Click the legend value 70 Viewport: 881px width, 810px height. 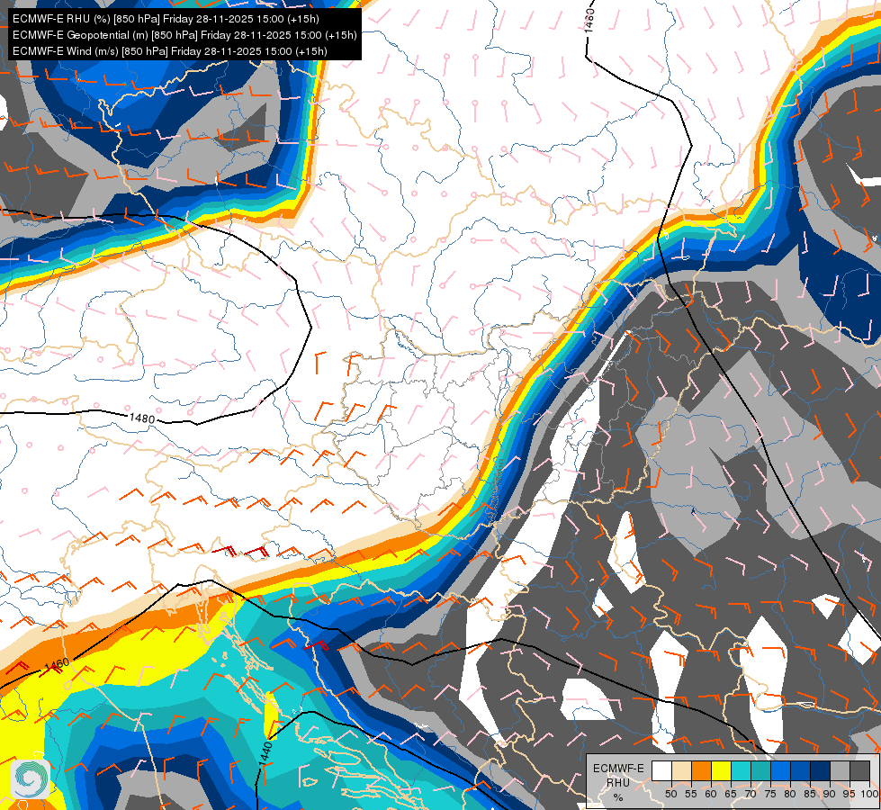(x=751, y=794)
